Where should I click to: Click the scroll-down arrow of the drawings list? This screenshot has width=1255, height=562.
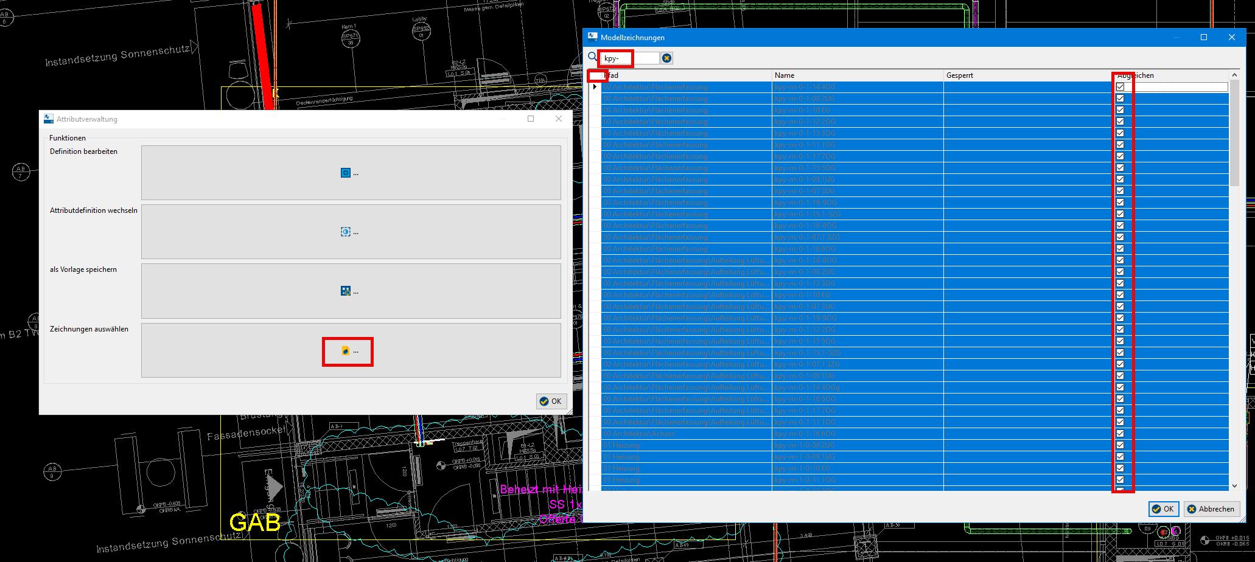(x=1234, y=486)
